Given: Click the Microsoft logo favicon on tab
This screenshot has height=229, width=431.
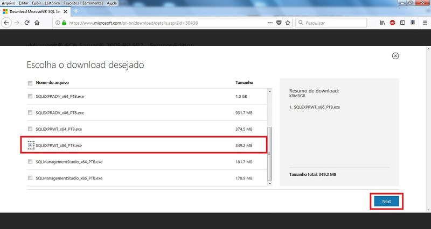Looking at the screenshot, I should point(5,11).
